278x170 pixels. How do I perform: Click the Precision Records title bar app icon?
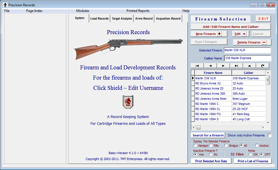tap(5, 5)
